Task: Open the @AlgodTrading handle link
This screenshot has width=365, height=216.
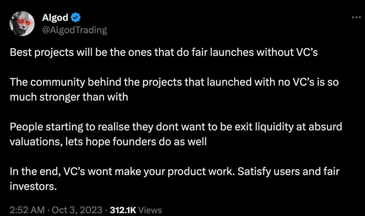Action: pyautogui.click(x=74, y=30)
